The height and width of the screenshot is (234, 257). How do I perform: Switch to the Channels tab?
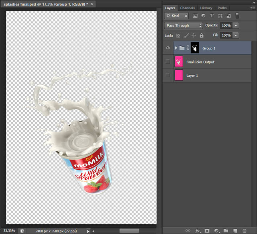[188, 8]
